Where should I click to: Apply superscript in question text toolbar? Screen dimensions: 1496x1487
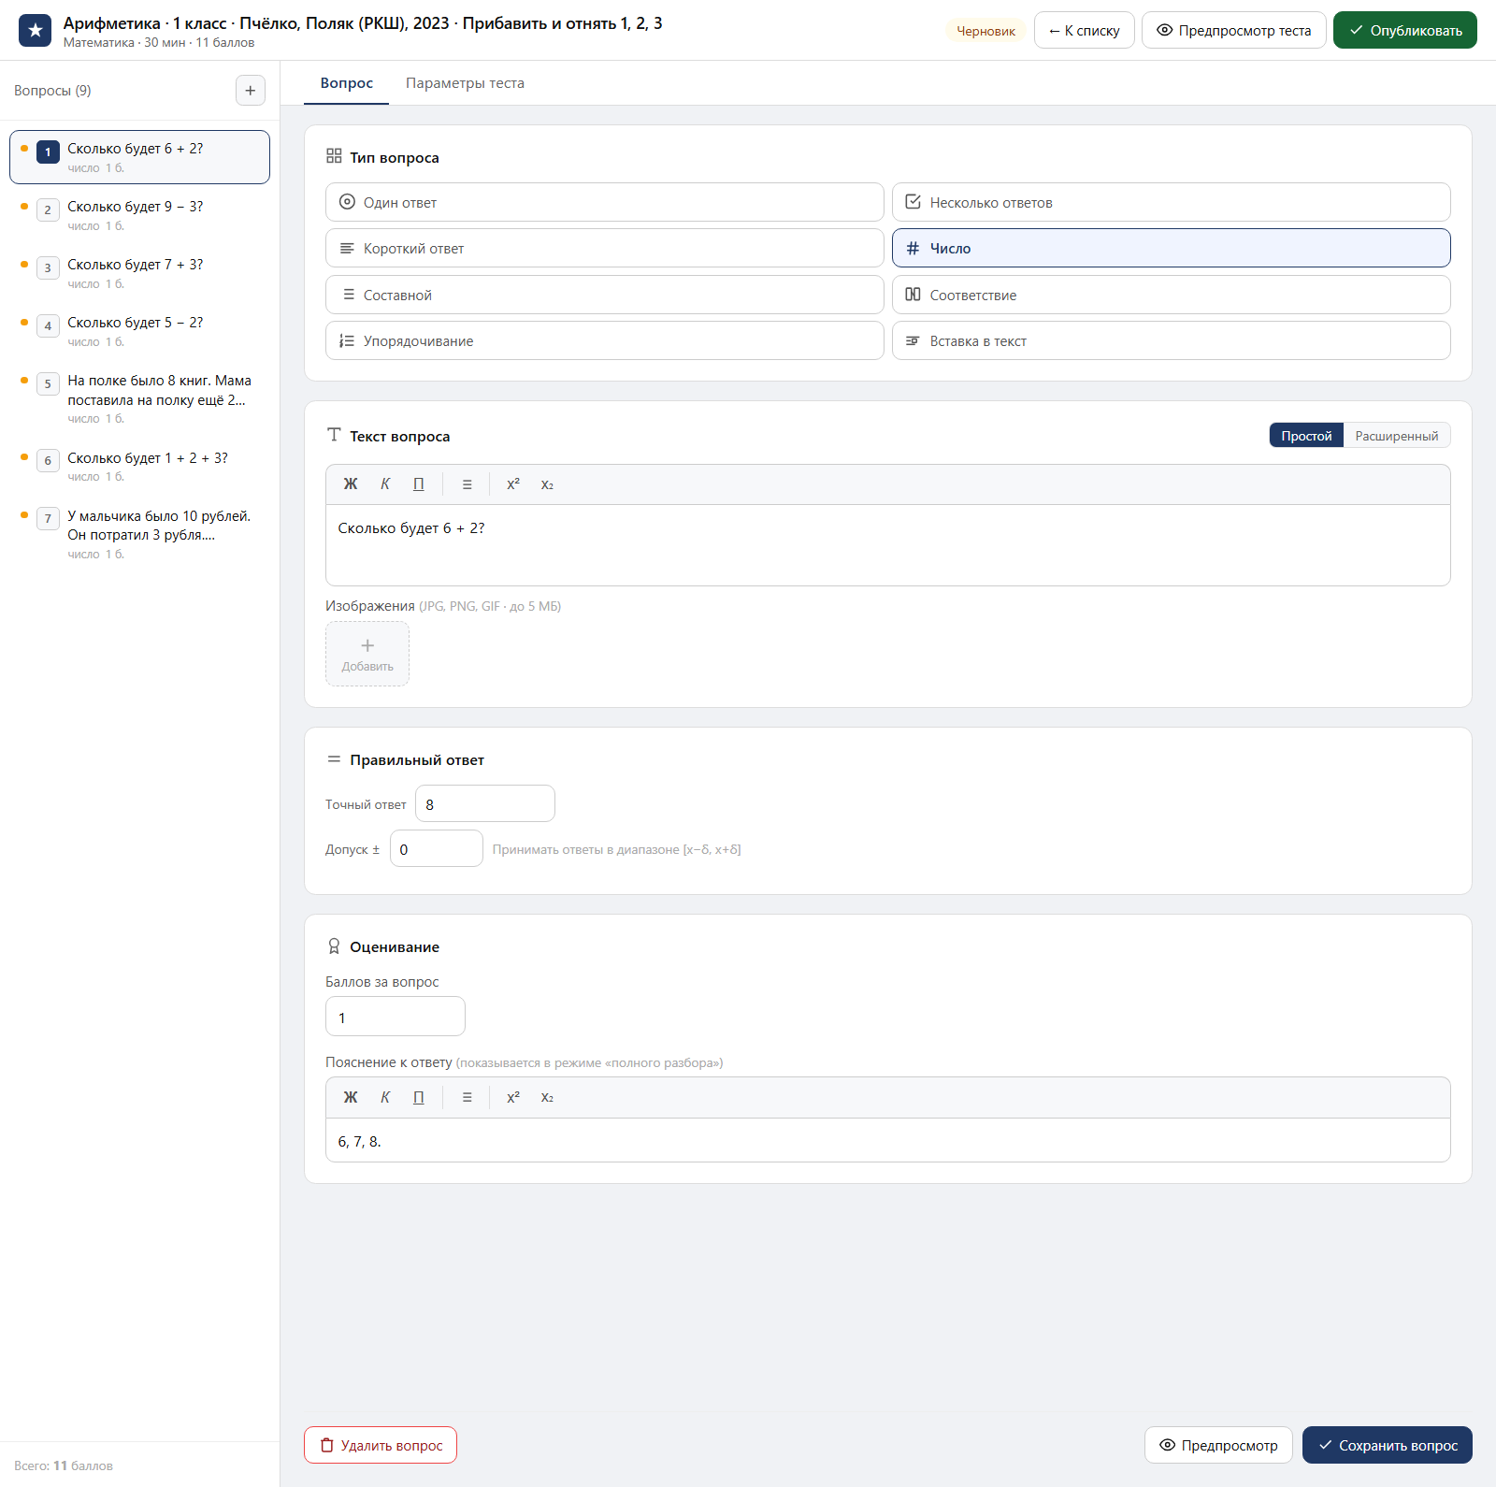click(x=513, y=484)
